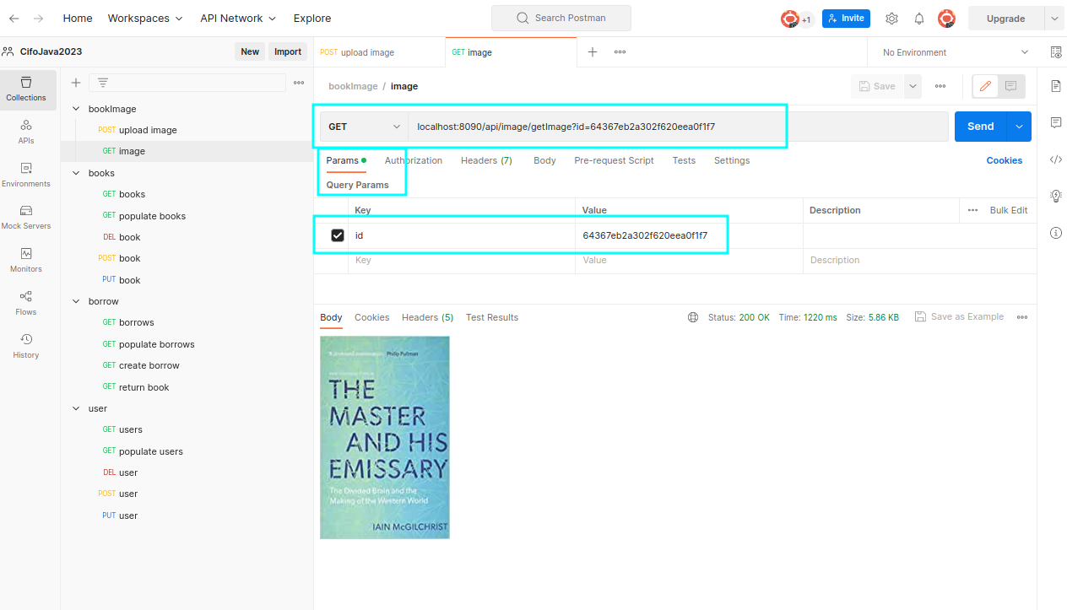
Task: Switch to the Authorization tab
Action: coord(414,160)
